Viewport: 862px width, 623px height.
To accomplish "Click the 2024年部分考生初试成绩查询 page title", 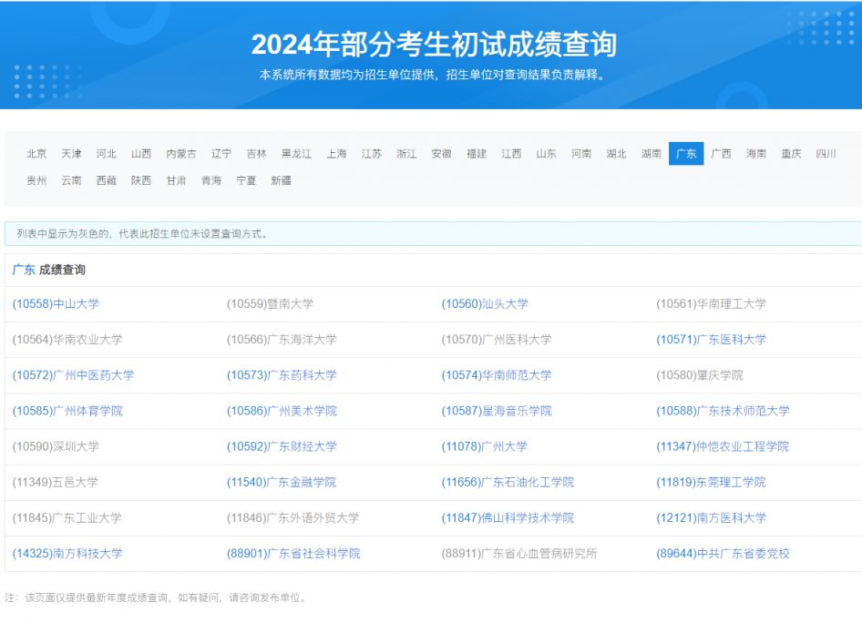I will point(434,45).
